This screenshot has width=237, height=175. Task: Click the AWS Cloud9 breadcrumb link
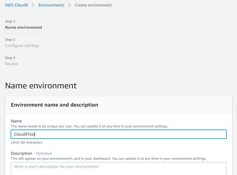[16, 5]
